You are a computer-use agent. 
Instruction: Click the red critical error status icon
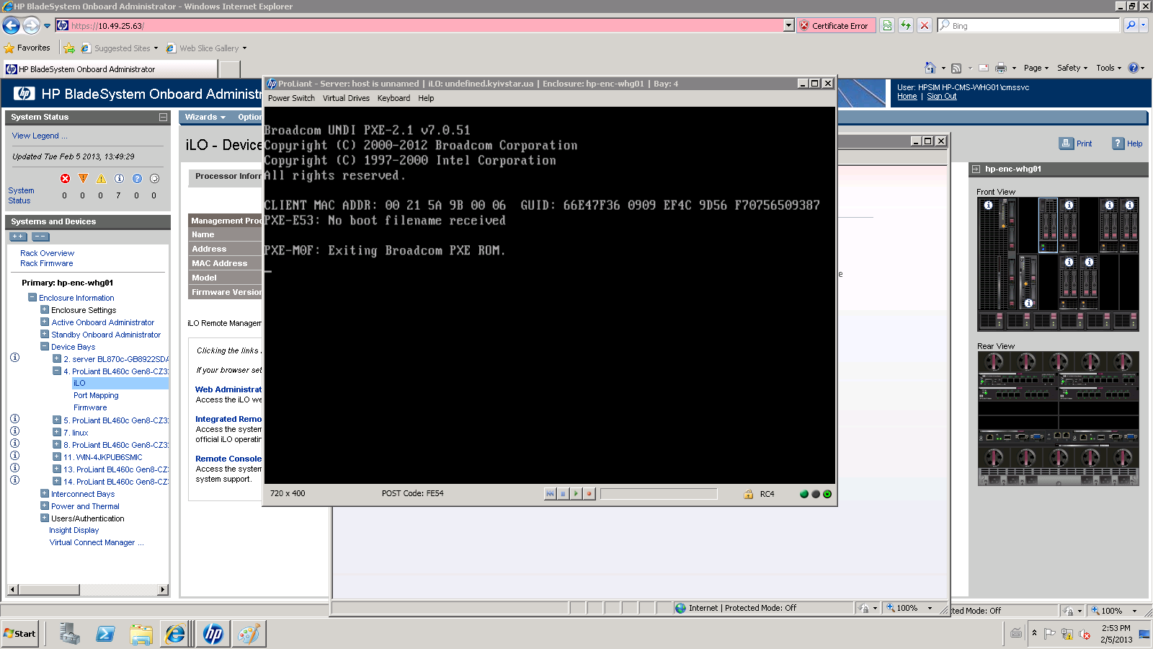tap(65, 179)
